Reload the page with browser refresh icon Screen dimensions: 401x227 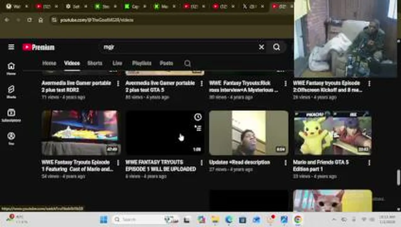point(29,20)
